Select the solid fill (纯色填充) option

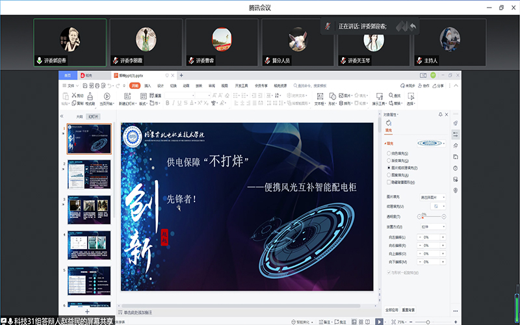coord(389,153)
